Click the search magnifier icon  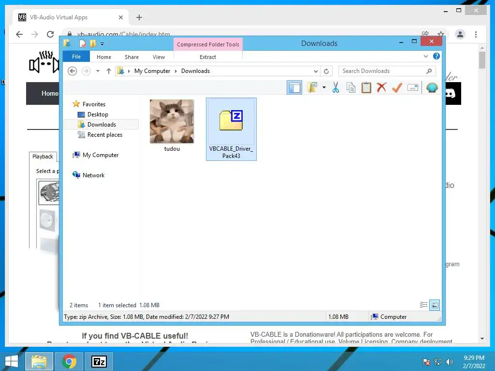(429, 71)
